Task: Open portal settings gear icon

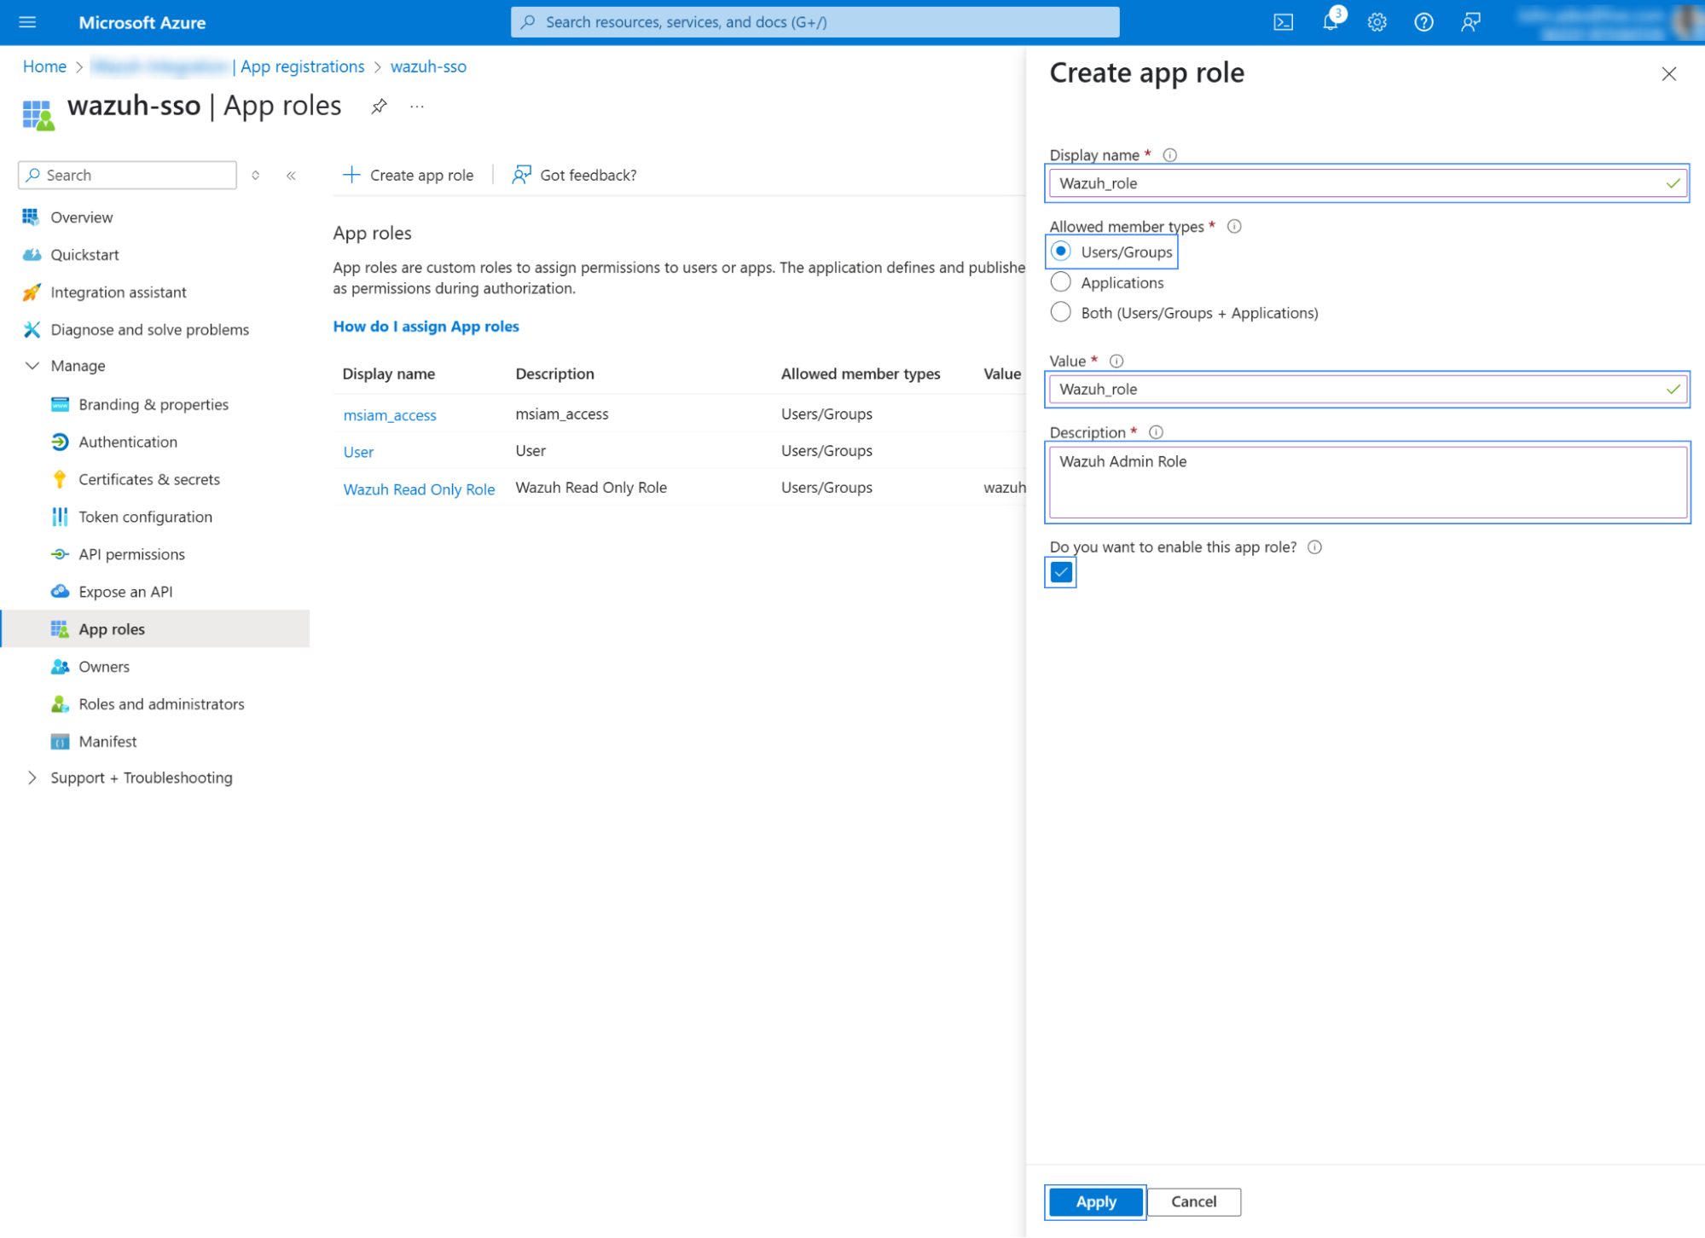Action: [1377, 22]
